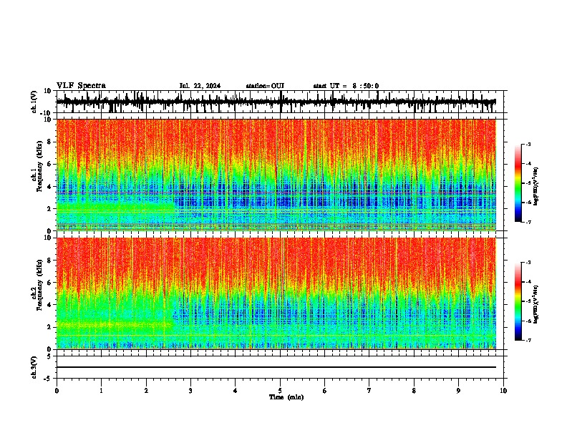The height and width of the screenshot is (438, 567).
Task: Click the flat ch.3 voltage line
Action: (x=276, y=367)
